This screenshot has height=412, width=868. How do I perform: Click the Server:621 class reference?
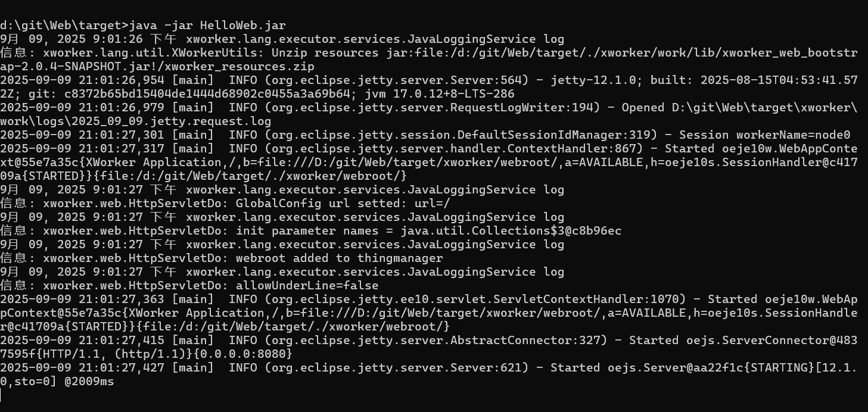pyautogui.click(x=487, y=368)
